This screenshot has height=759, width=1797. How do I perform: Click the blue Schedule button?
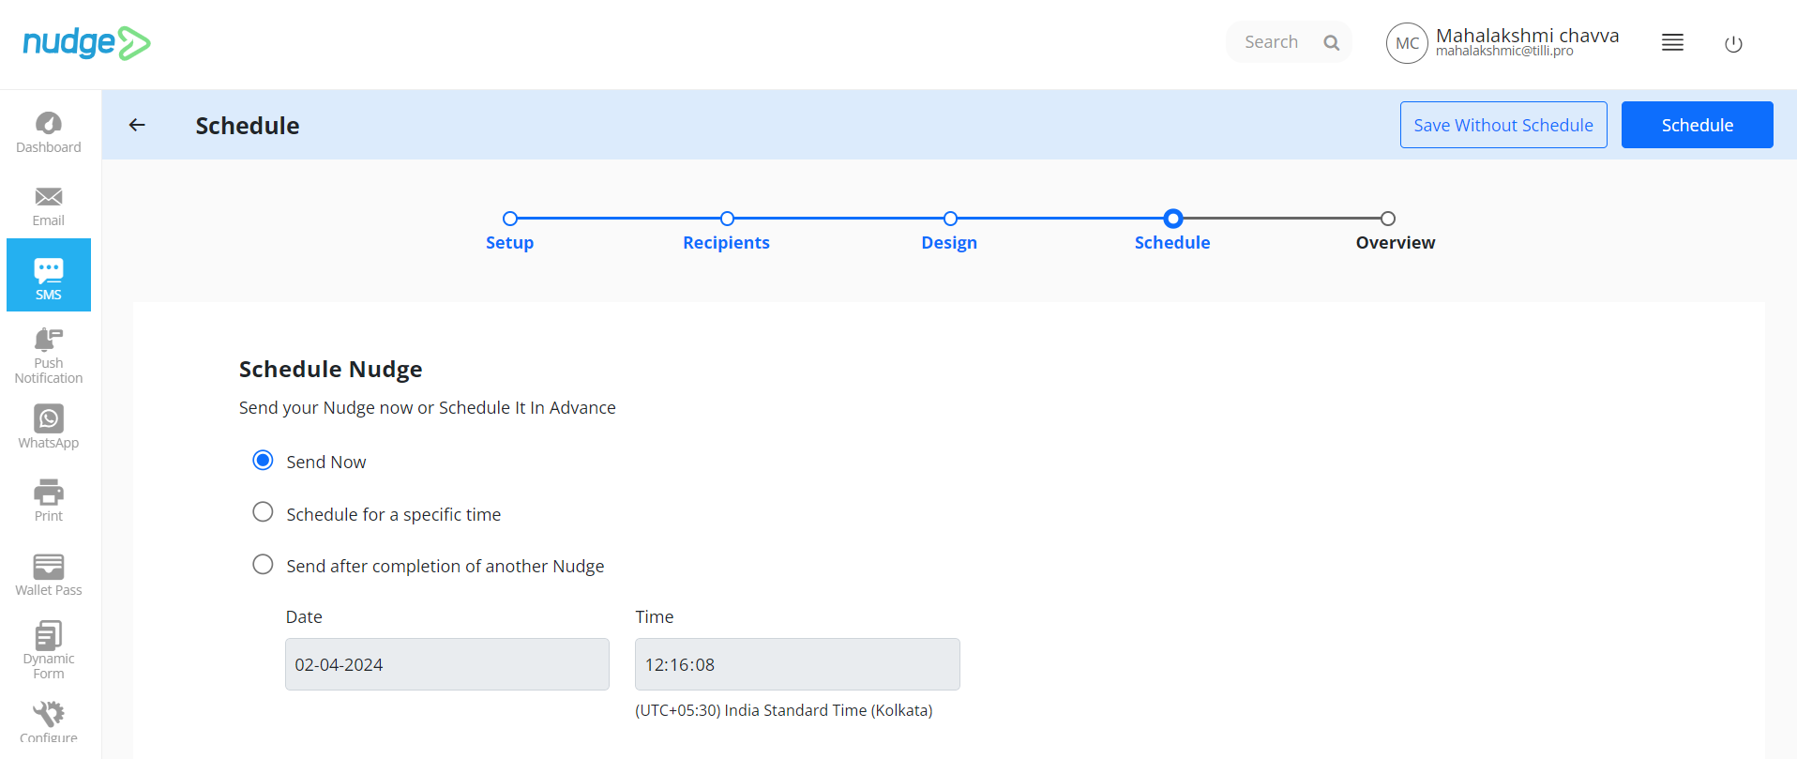pyautogui.click(x=1697, y=125)
